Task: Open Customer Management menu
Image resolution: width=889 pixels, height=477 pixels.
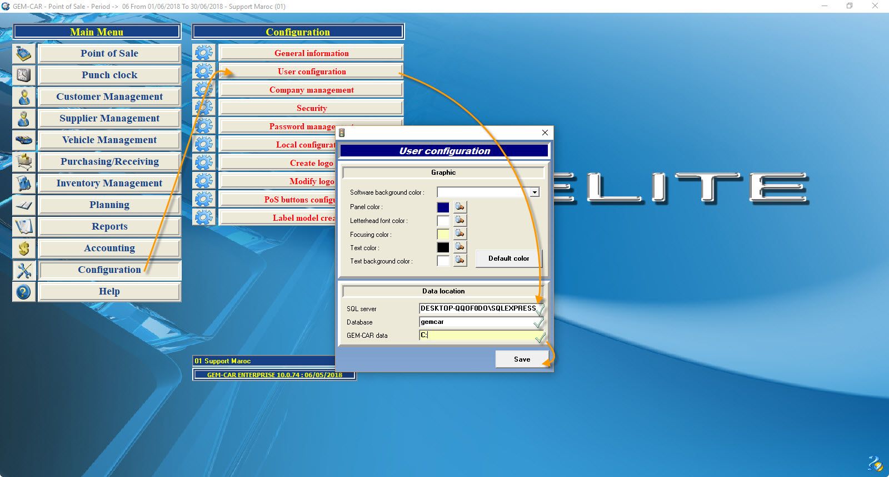Action: coord(109,97)
